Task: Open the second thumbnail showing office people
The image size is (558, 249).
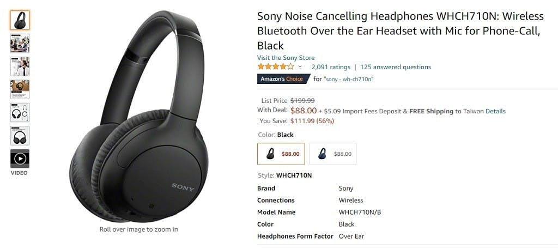Action: pyautogui.click(x=20, y=44)
